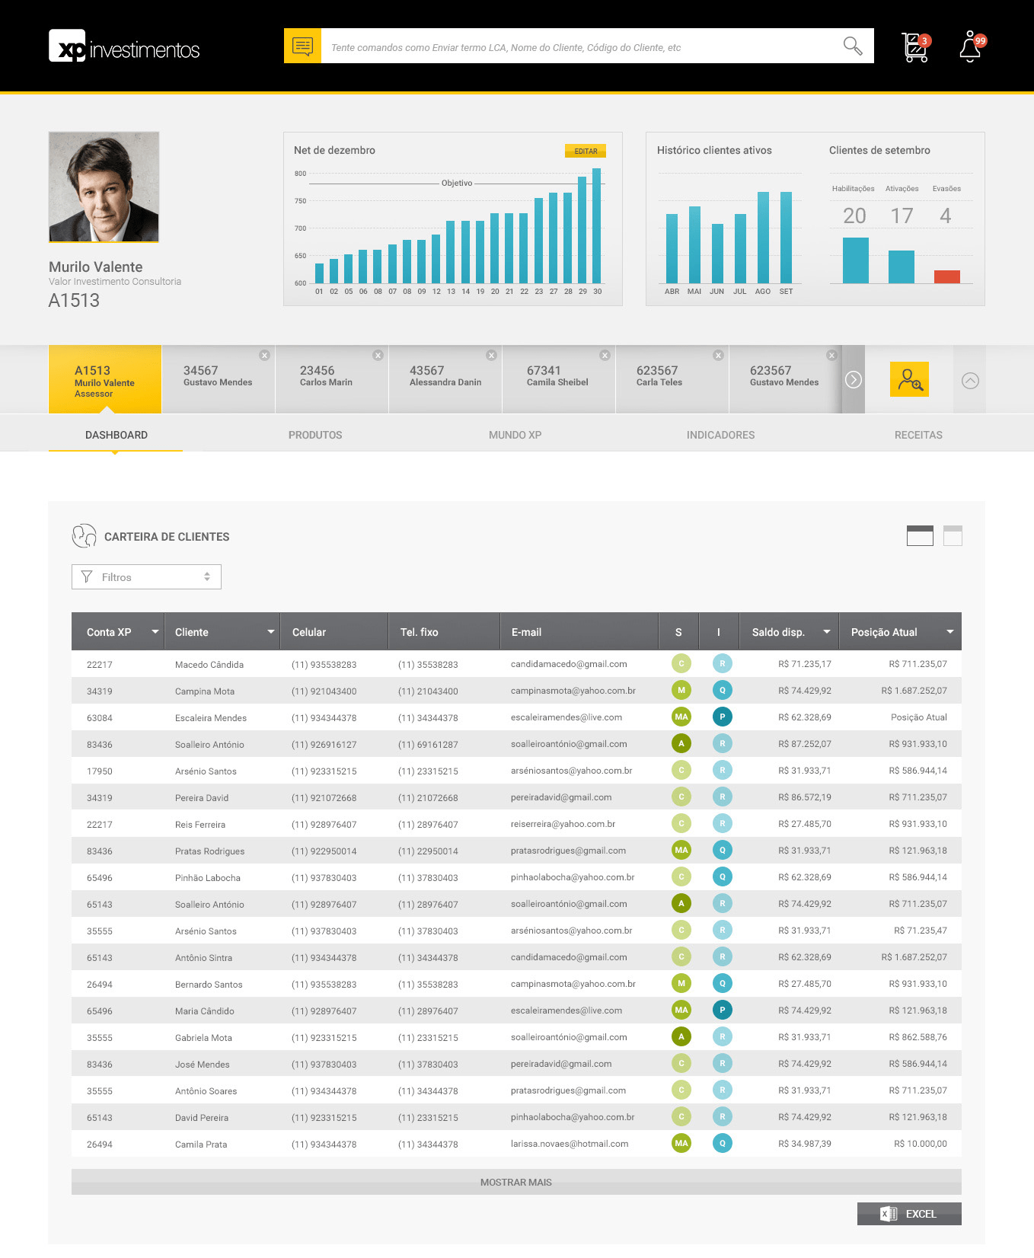This screenshot has height=1258, width=1034.
Task: Switch to the full-width table view
Action: (x=920, y=536)
